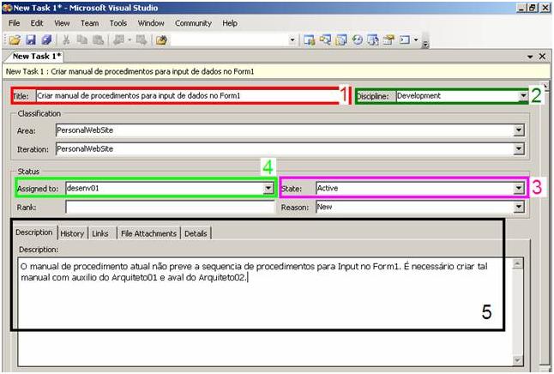
Task: Open the Assigned to dropdown list
Action: click(268, 187)
